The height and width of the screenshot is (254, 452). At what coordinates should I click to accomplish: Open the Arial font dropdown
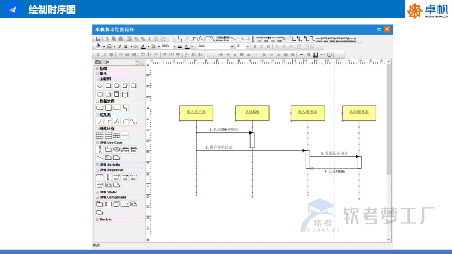pyautogui.click(x=233, y=47)
